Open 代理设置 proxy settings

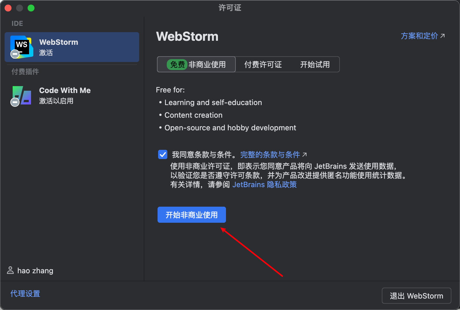pyautogui.click(x=25, y=293)
